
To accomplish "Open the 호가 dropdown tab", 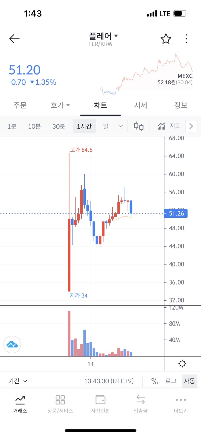I will (60, 105).
